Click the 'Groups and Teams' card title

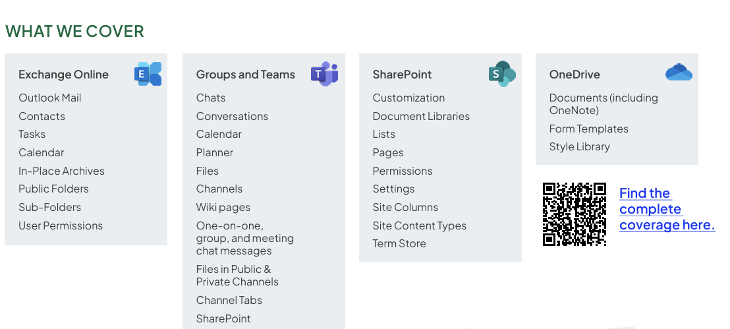pyautogui.click(x=245, y=75)
